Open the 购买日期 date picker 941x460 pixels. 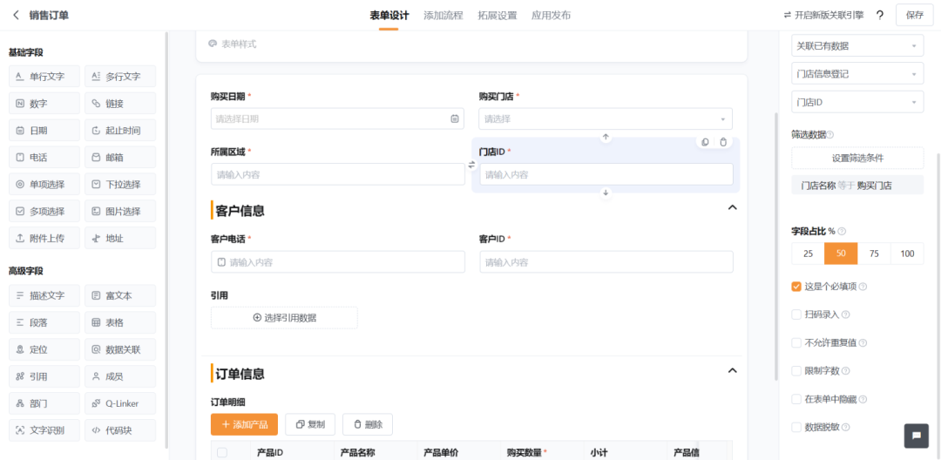point(338,118)
